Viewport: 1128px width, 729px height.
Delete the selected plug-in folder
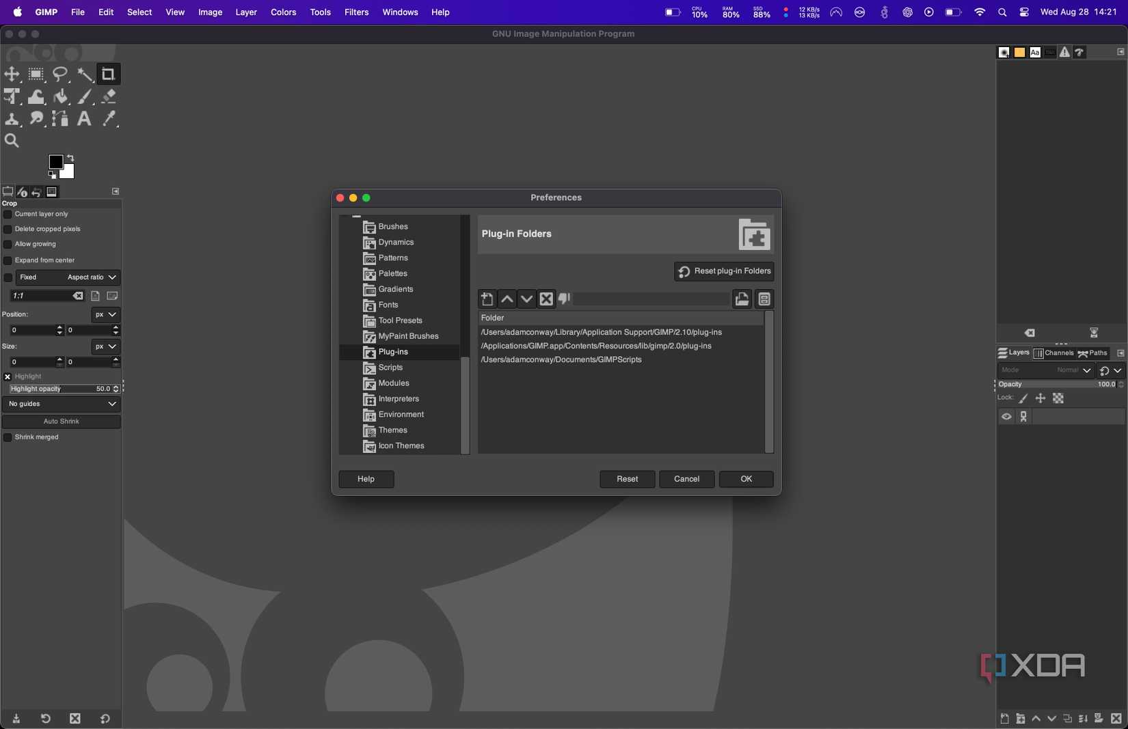coord(546,299)
